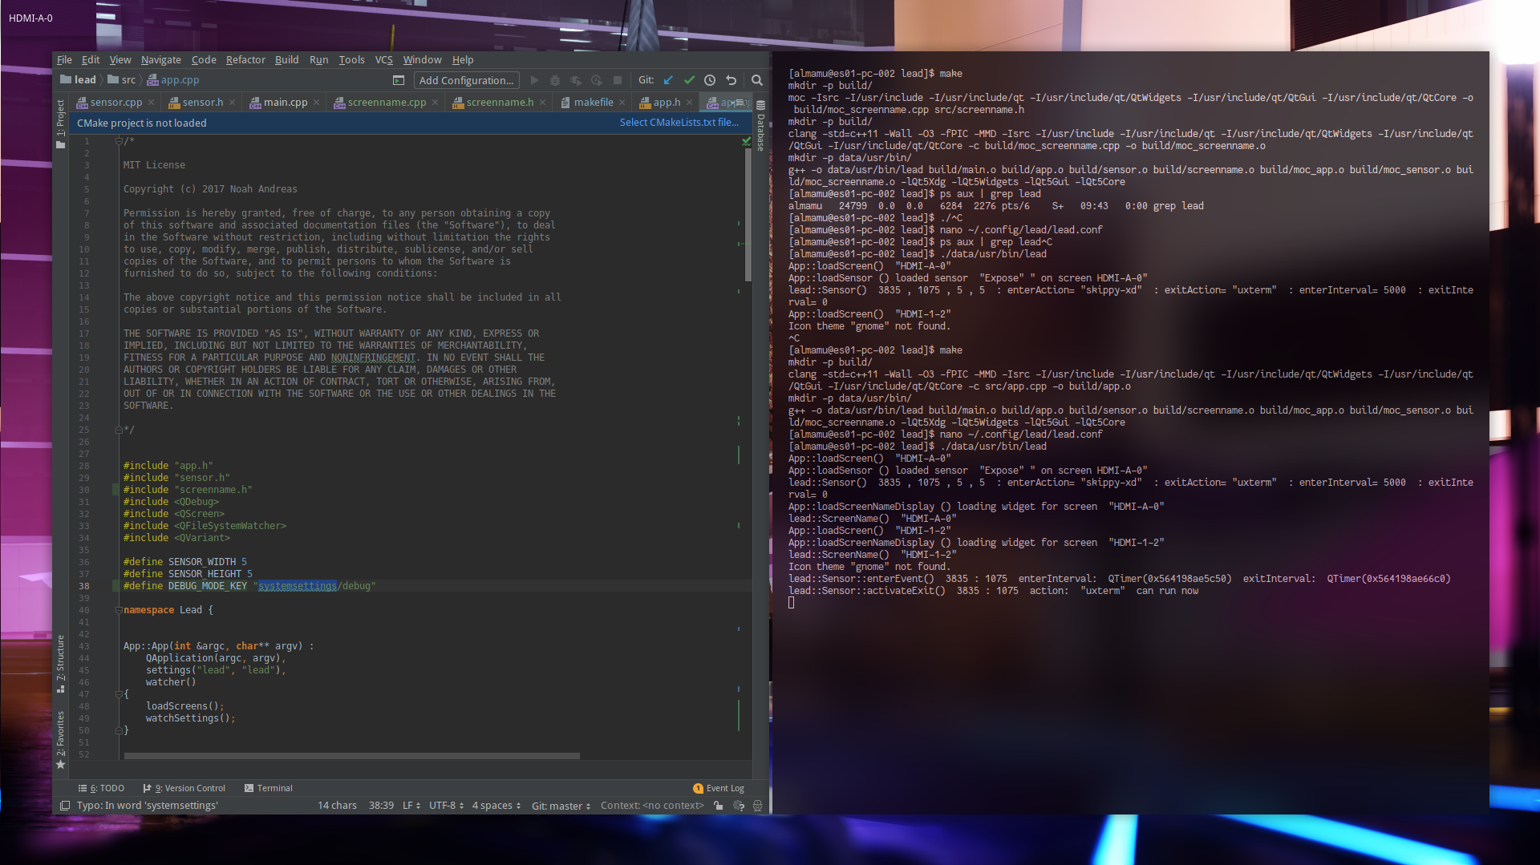Viewport: 1540px width, 865px height.
Task: Update project from Git with blue arrow icon
Action: tap(668, 80)
